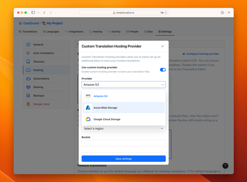Click the Automations robot icon
The width and height of the screenshot is (247, 182).
[x=28, y=78]
